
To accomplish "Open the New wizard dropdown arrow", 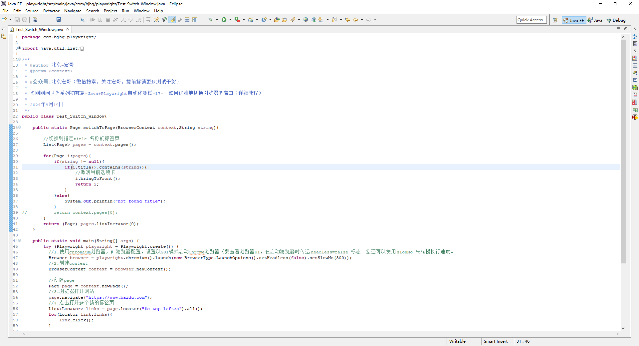I will (10, 20).
